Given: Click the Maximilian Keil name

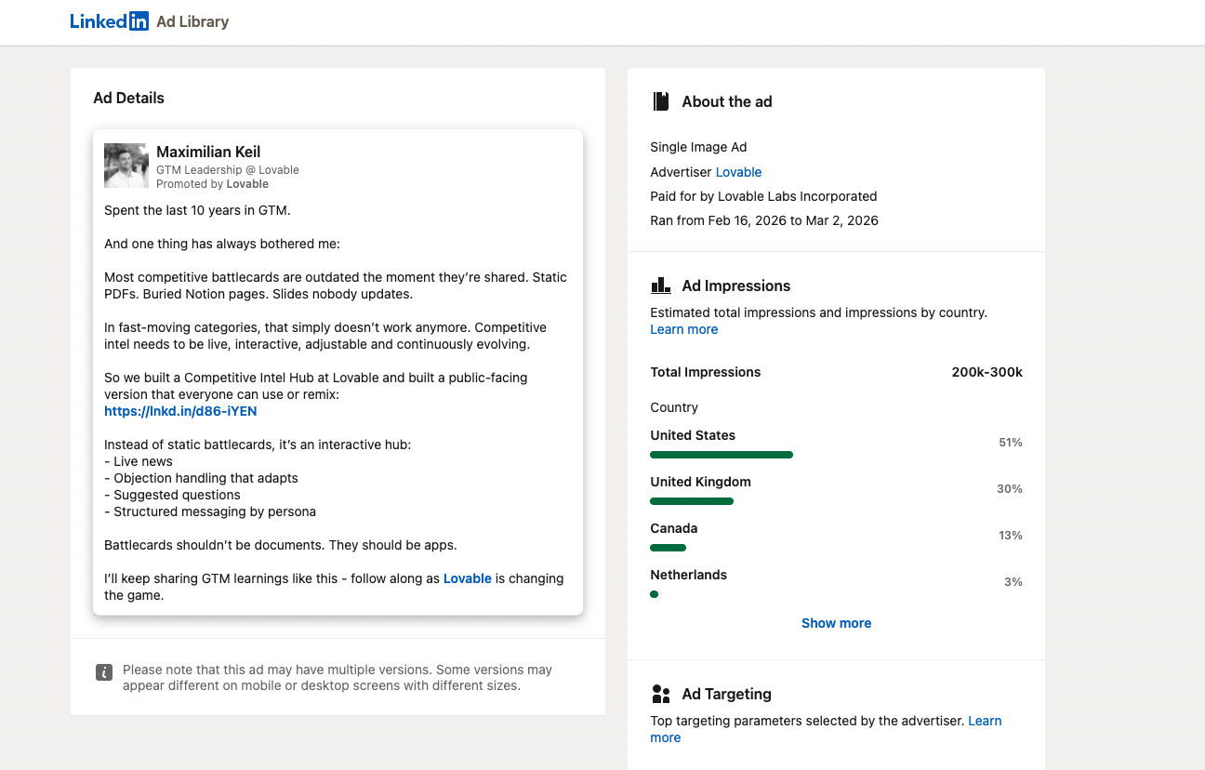Looking at the screenshot, I should (208, 152).
